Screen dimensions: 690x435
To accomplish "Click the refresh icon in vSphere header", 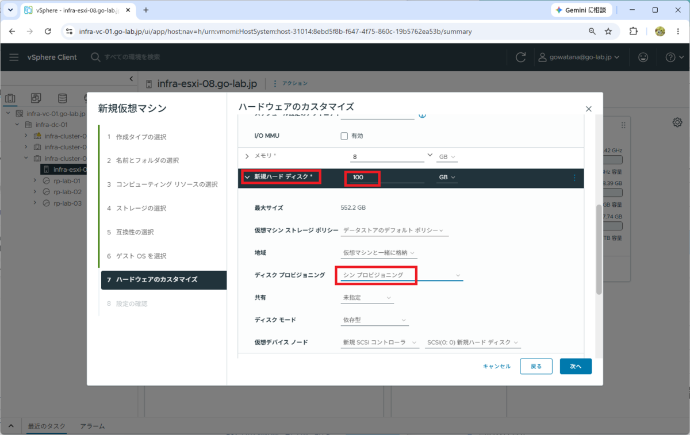I will [521, 57].
